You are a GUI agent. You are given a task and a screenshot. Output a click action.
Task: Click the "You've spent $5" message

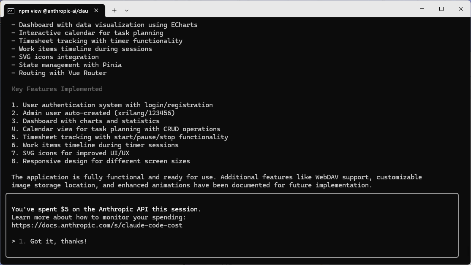[x=106, y=209]
